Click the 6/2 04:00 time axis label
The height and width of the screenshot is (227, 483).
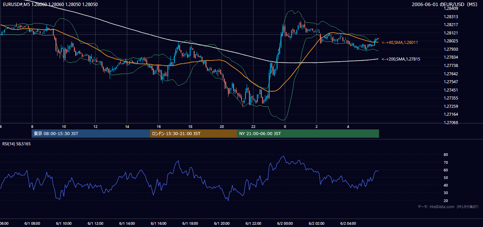348,224
